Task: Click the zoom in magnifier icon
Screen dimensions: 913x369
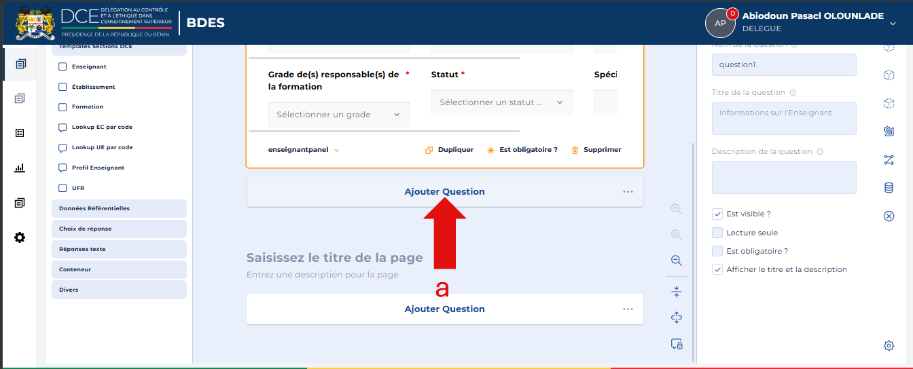Action: click(x=676, y=209)
